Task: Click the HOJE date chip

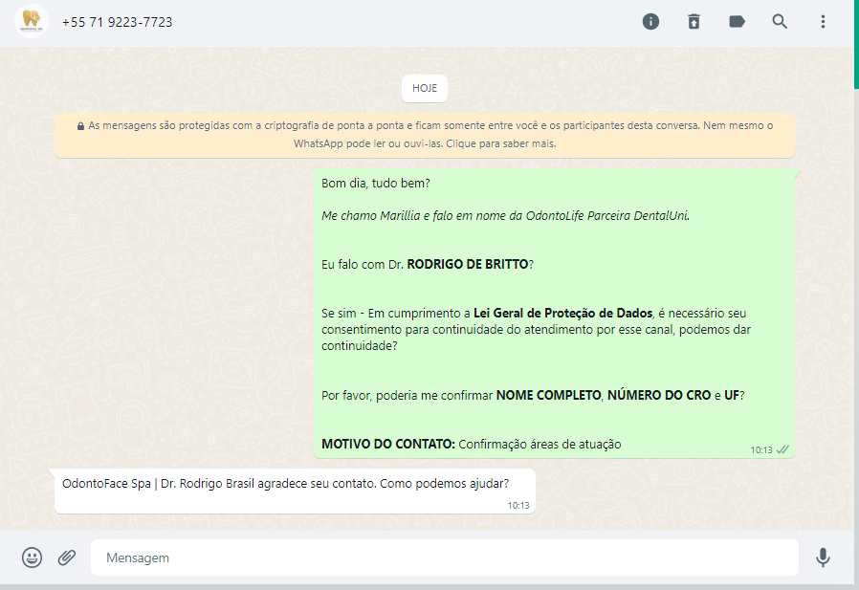Action: (x=425, y=88)
